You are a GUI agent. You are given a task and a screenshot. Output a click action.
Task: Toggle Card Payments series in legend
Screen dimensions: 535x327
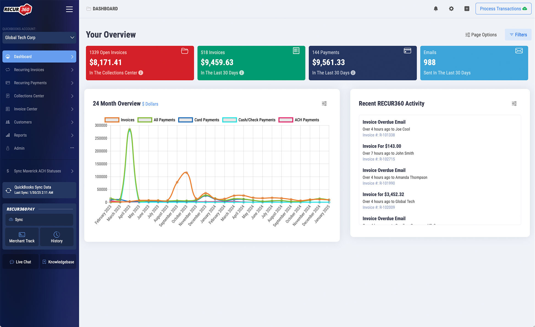click(x=198, y=120)
